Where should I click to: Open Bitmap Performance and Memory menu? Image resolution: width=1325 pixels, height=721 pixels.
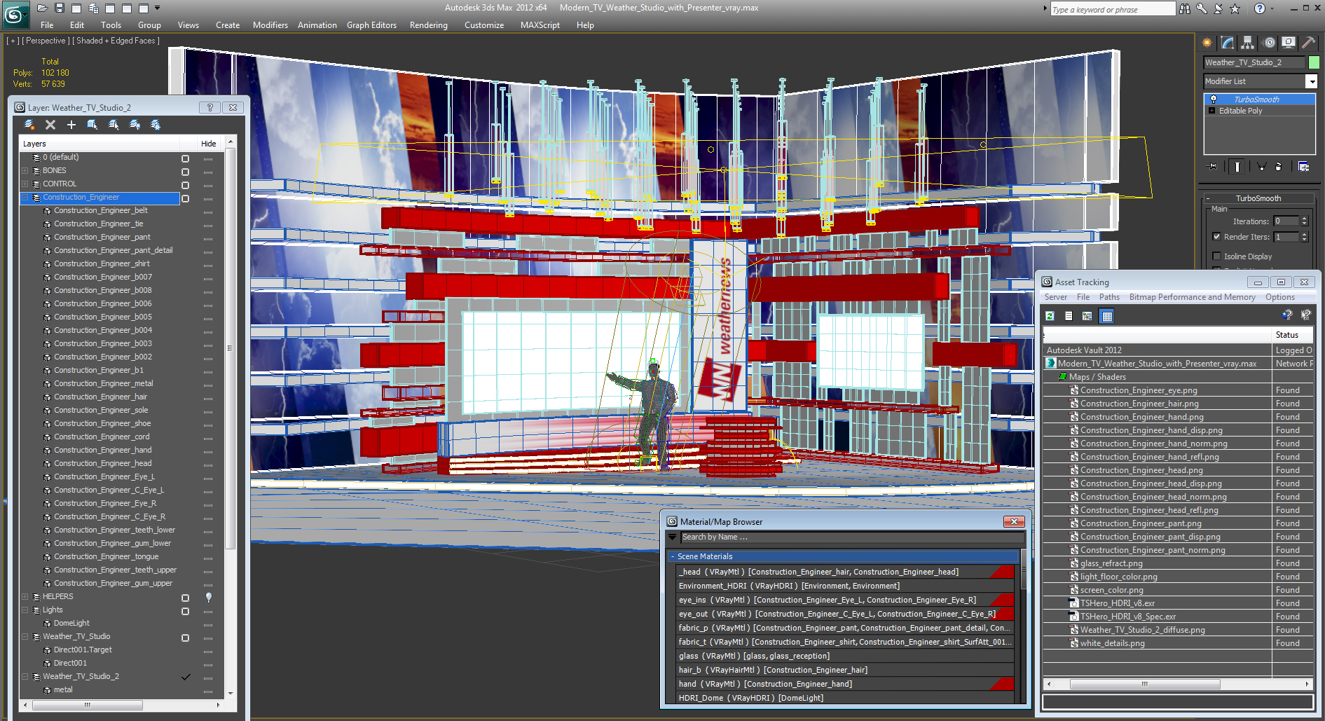click(1193, 297)
